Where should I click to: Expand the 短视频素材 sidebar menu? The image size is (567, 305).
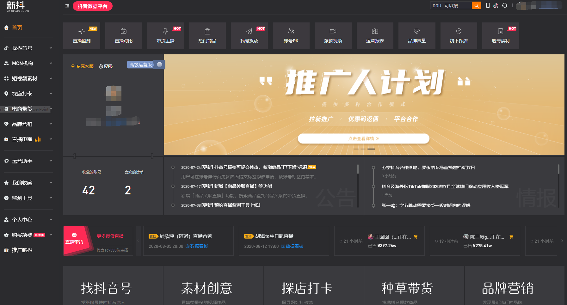[x=28, y=78]
